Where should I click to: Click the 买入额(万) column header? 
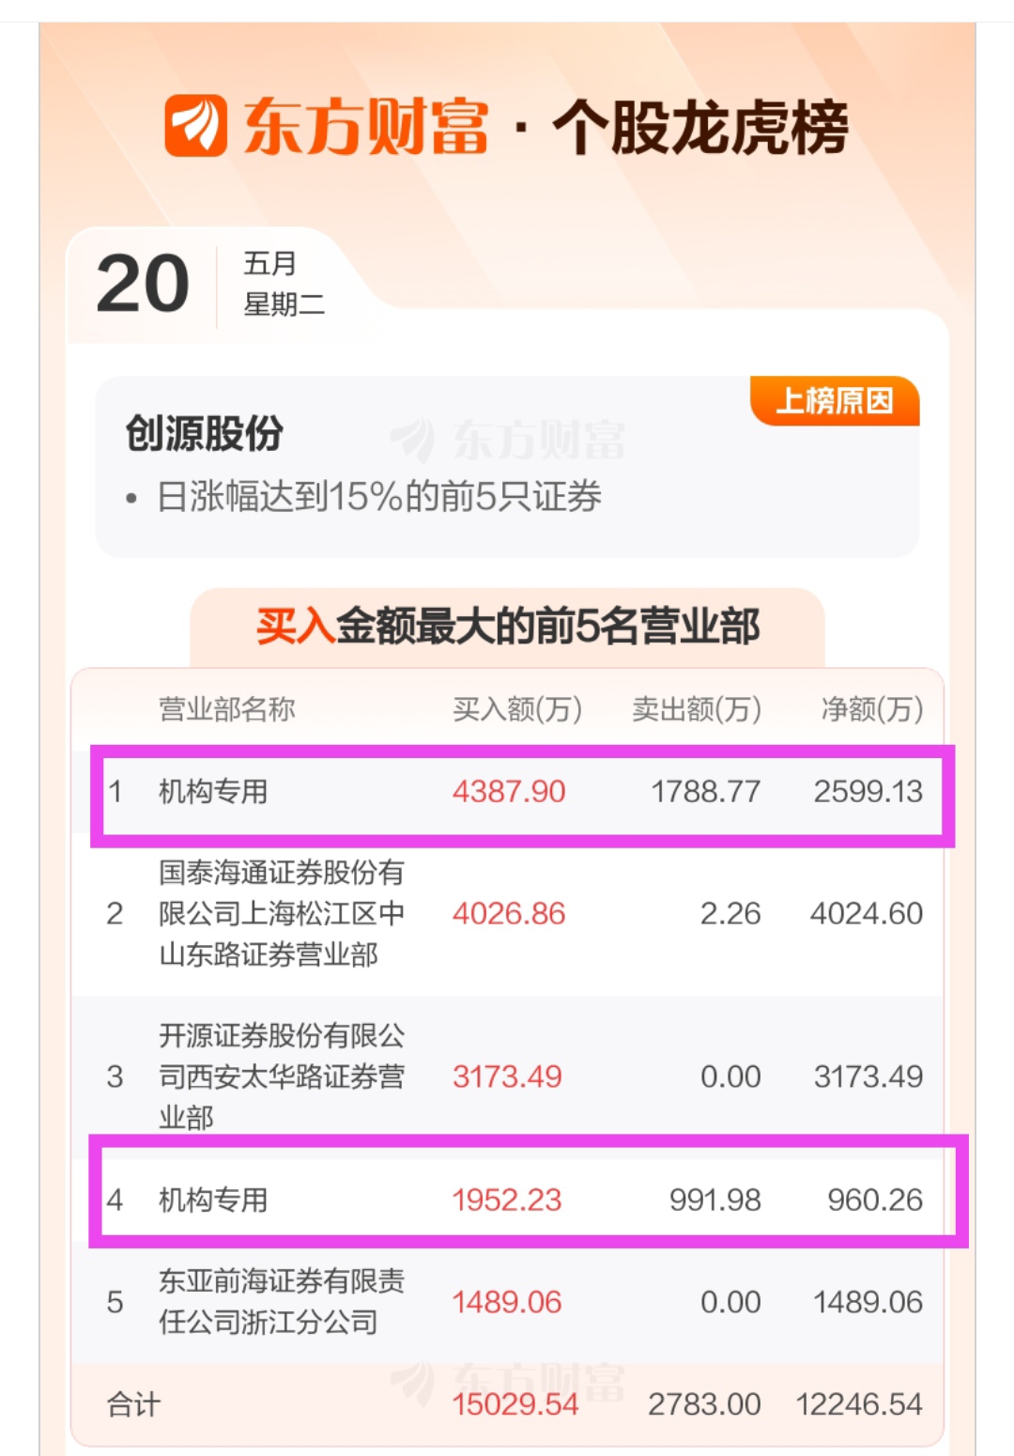coord(517,709)
